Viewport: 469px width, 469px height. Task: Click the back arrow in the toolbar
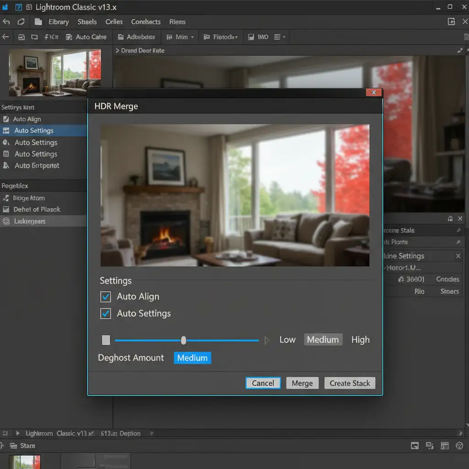[x=5, y=37]
